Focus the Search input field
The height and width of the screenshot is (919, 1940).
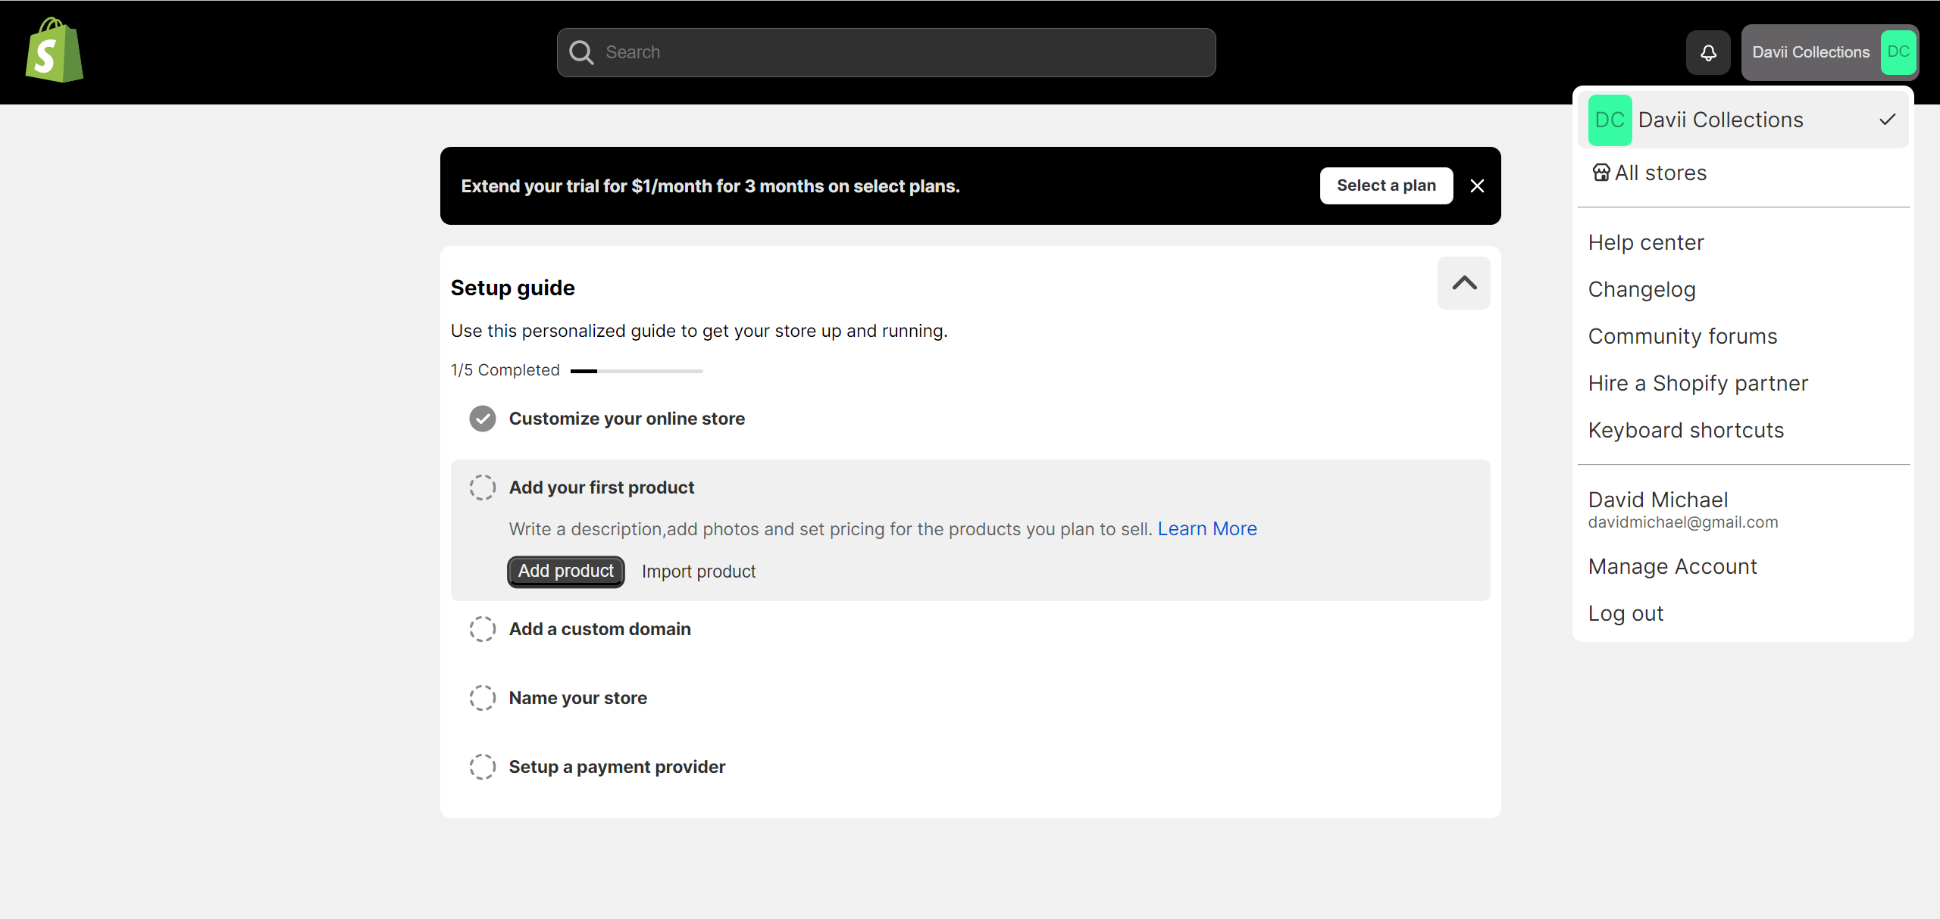tap(886, 52)
